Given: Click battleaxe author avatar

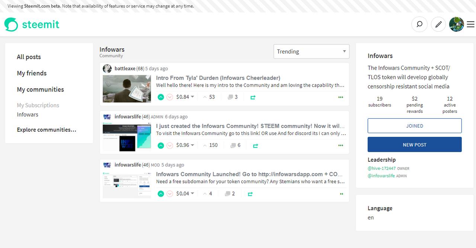Looking at the screenshot, I should click(107, 68).
